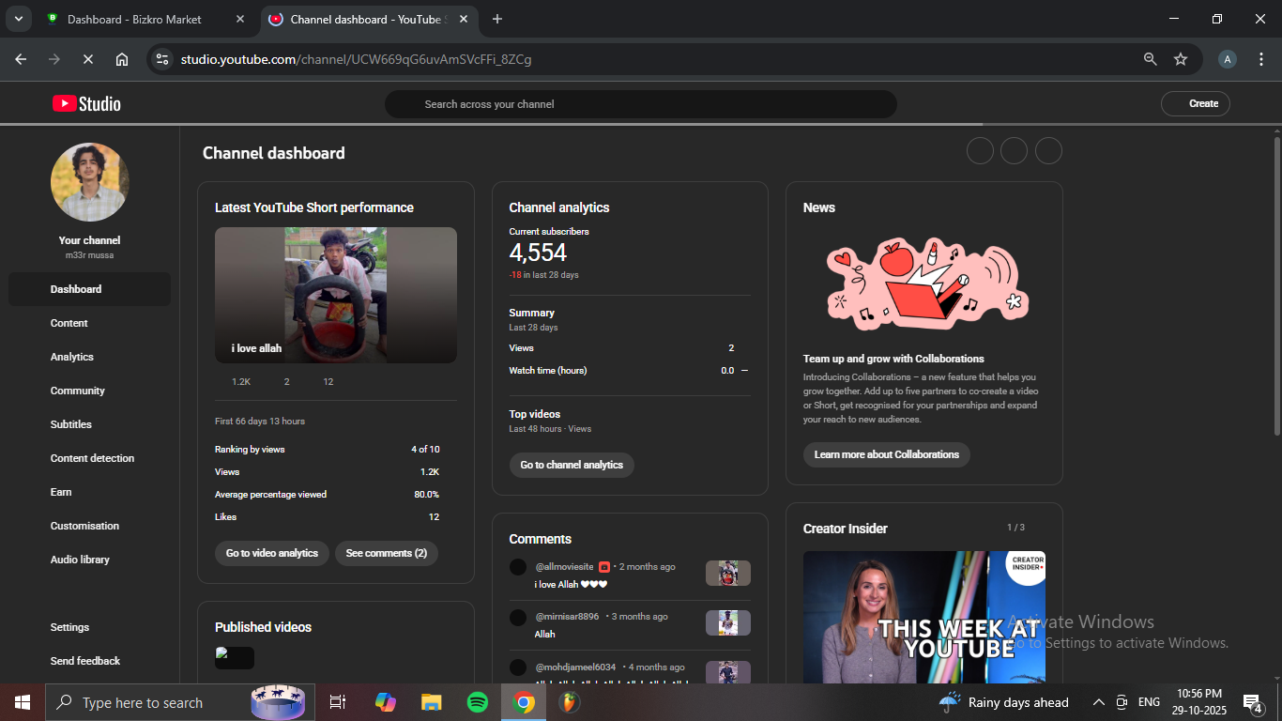
Task: Launch Spotify from the taskbar
Action: [478, 702]
